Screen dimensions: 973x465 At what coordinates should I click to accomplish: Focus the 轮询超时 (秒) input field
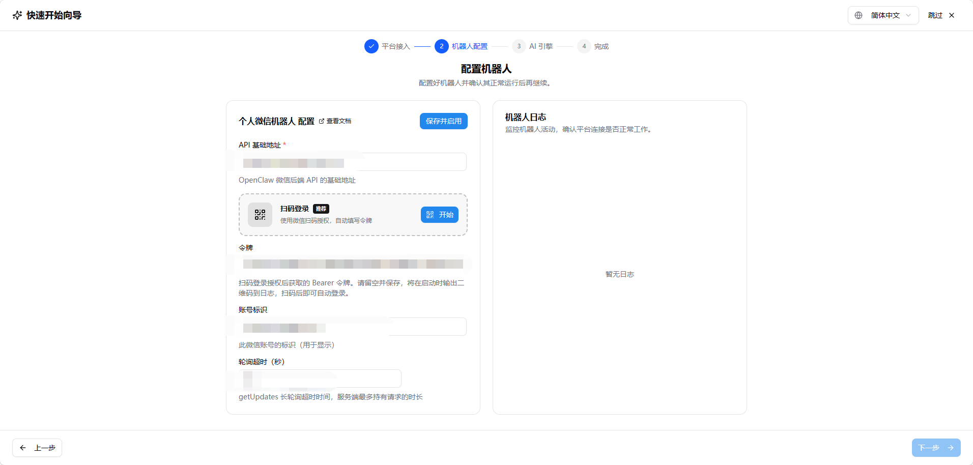tap(320, 379)
